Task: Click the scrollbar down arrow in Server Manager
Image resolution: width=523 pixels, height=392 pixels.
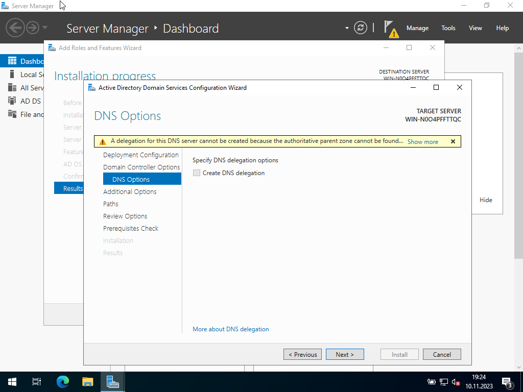Action: pos(519,367)
